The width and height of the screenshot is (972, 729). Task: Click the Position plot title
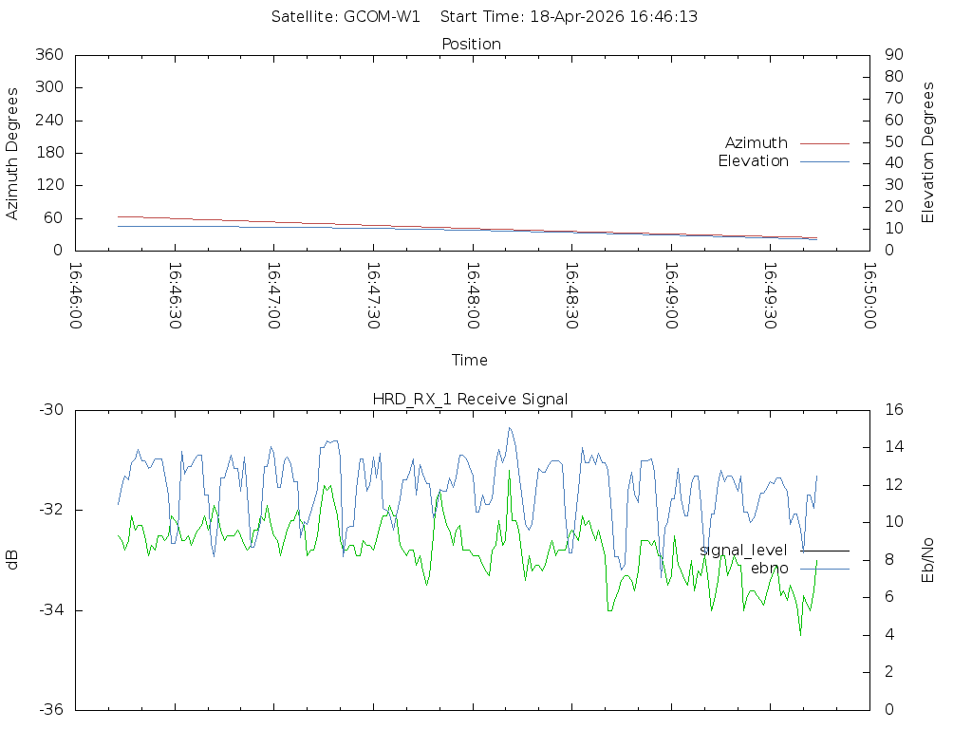pyautogui.click(x=472, y=45)
